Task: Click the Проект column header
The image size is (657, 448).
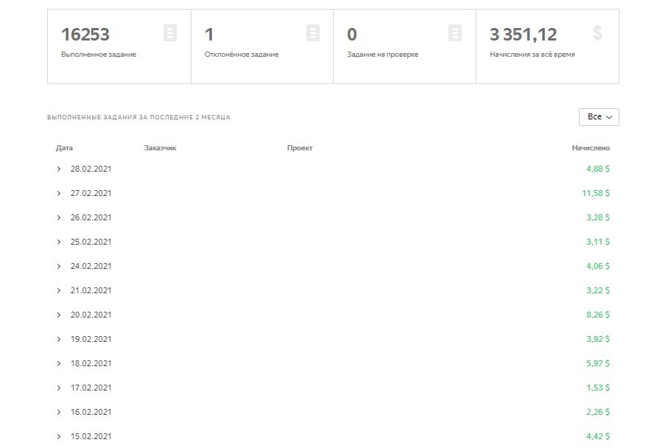Action: click(x=300, y=148)
